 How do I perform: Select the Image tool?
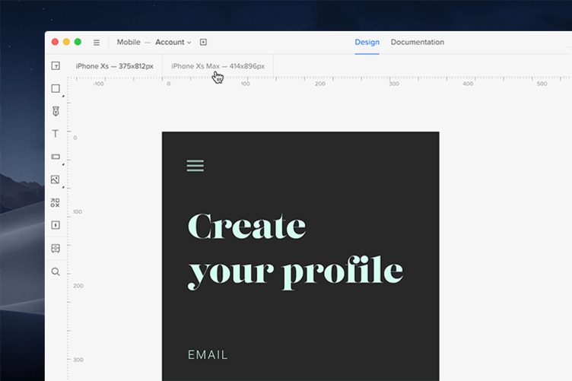(55, 179)
